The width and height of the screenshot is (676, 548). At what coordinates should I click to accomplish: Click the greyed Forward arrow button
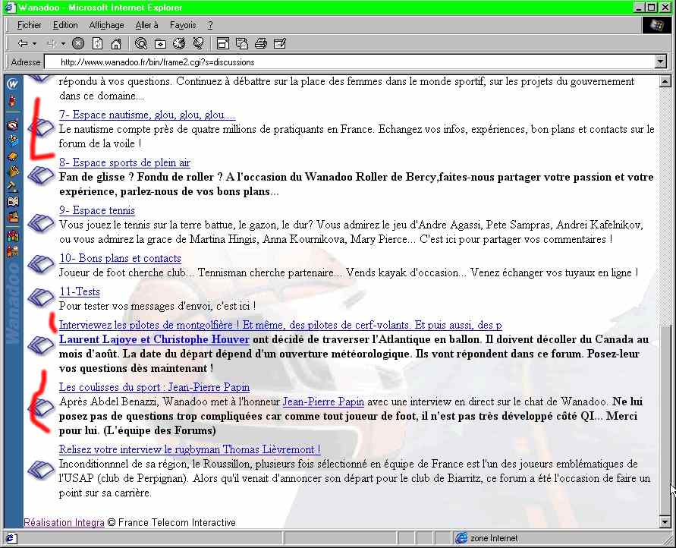pos(52,43)
